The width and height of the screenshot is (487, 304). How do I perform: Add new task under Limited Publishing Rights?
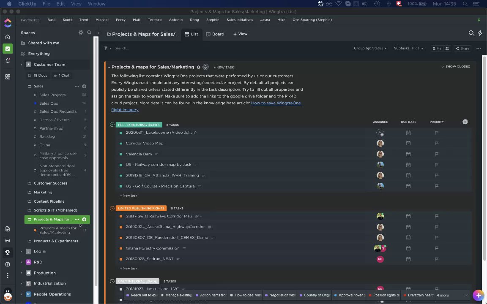tap(129, 269)
